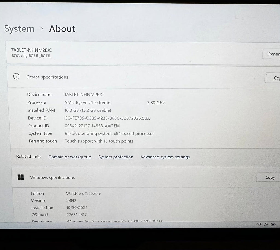Collapse the Windows specifications section header

point(137,178)
